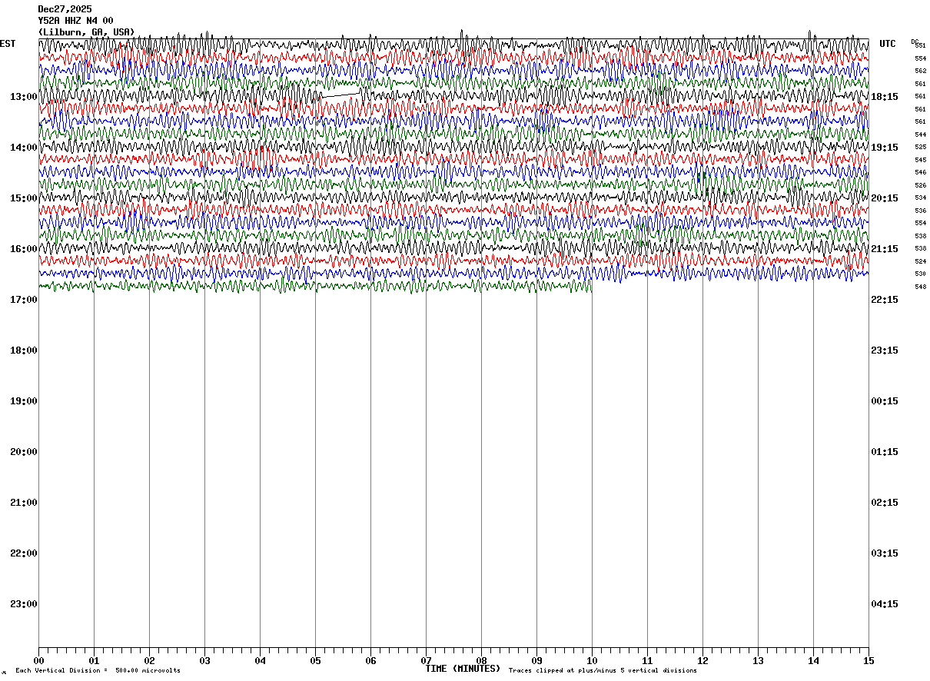Pick minute 07 on the bottom time axis
Image resolution: width=930 pixels, height=681 pixels.
[426, 660]
